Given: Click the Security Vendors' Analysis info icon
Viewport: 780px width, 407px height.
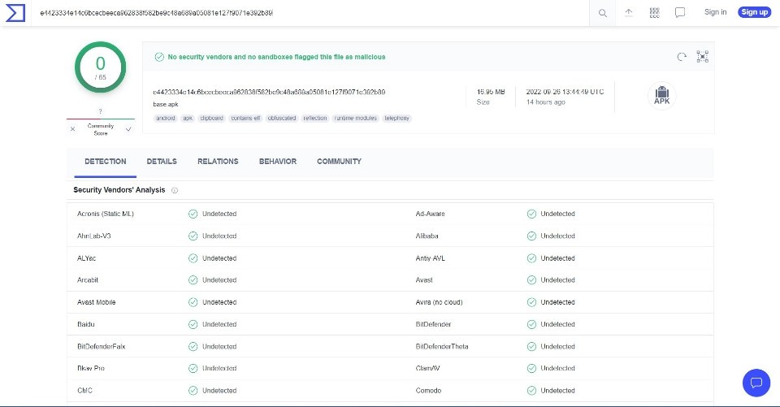Looking at the screenshot, I should (x=175, y=190).
